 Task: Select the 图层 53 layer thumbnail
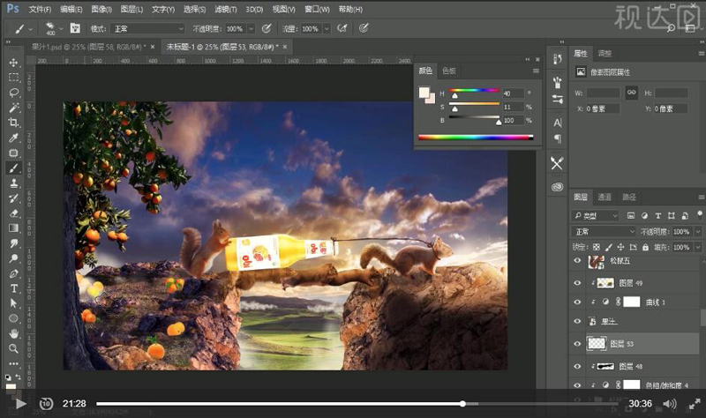[597, 344]
